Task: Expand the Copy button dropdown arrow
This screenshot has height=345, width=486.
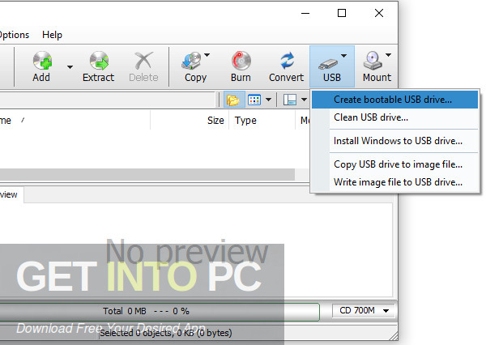Action: (x=207, y=55)
